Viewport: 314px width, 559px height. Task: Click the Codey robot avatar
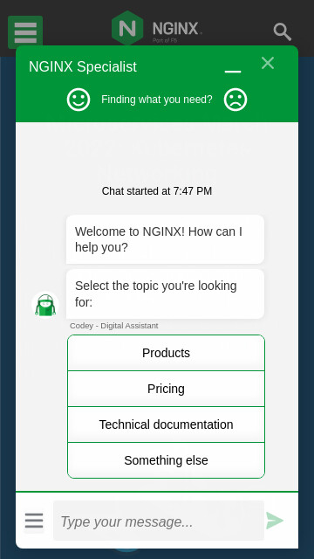[x=45, y=305]
